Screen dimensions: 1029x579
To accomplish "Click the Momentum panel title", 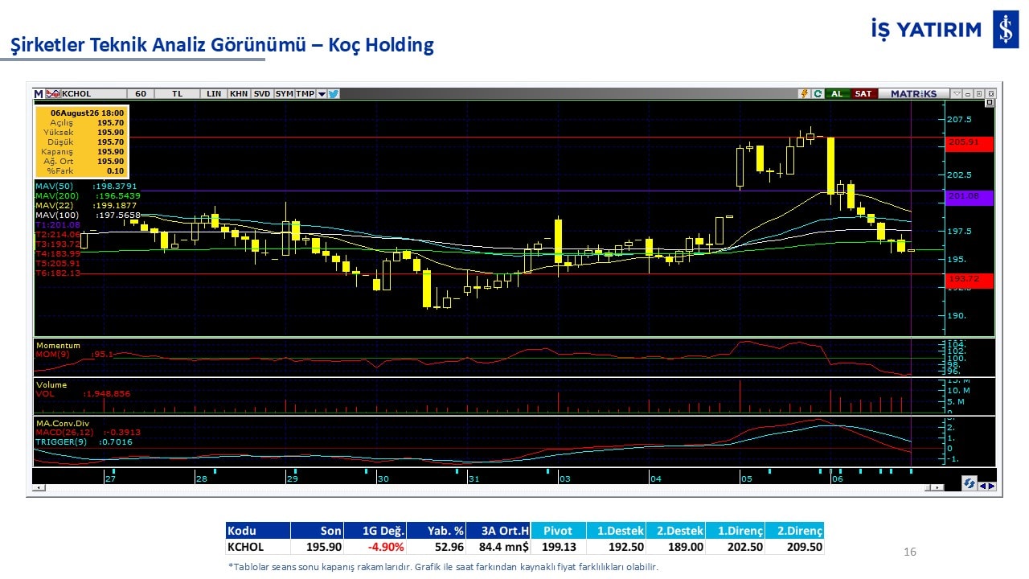I will [57, 346].
